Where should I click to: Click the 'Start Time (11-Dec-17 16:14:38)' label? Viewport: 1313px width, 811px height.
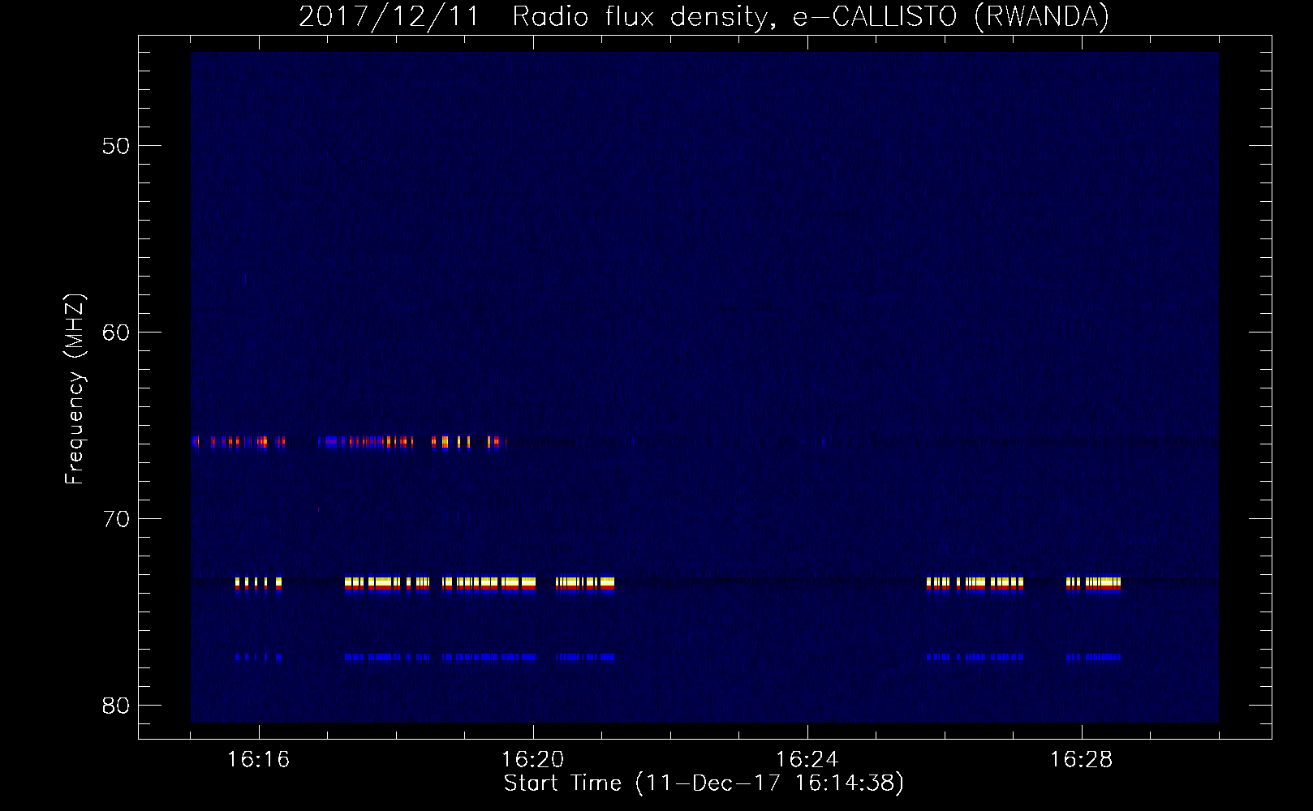click(x=704, y=783)
